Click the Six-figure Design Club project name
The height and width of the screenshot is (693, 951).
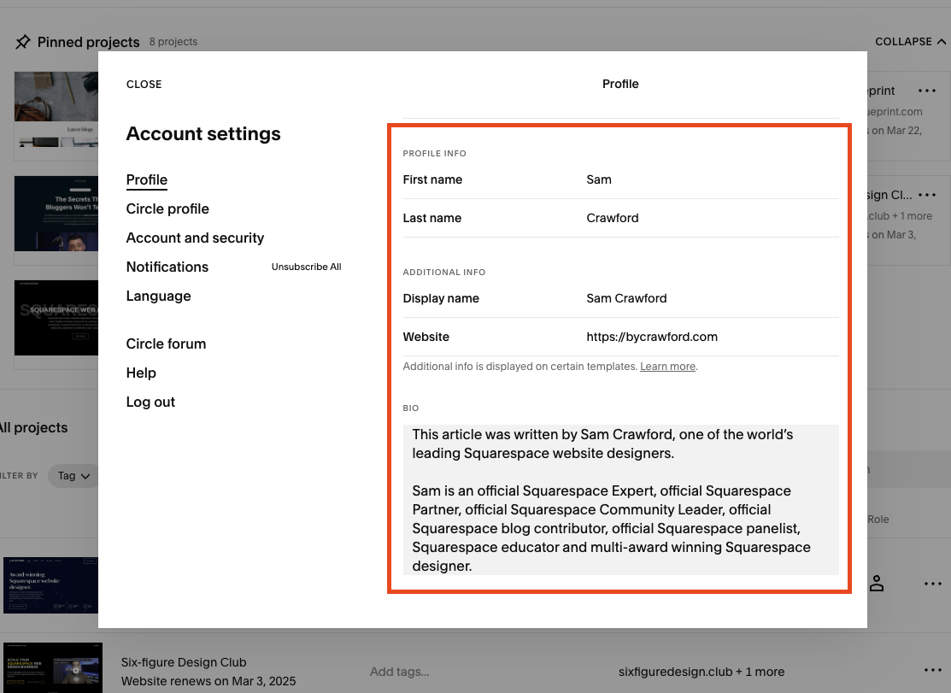tap(184, 662)
